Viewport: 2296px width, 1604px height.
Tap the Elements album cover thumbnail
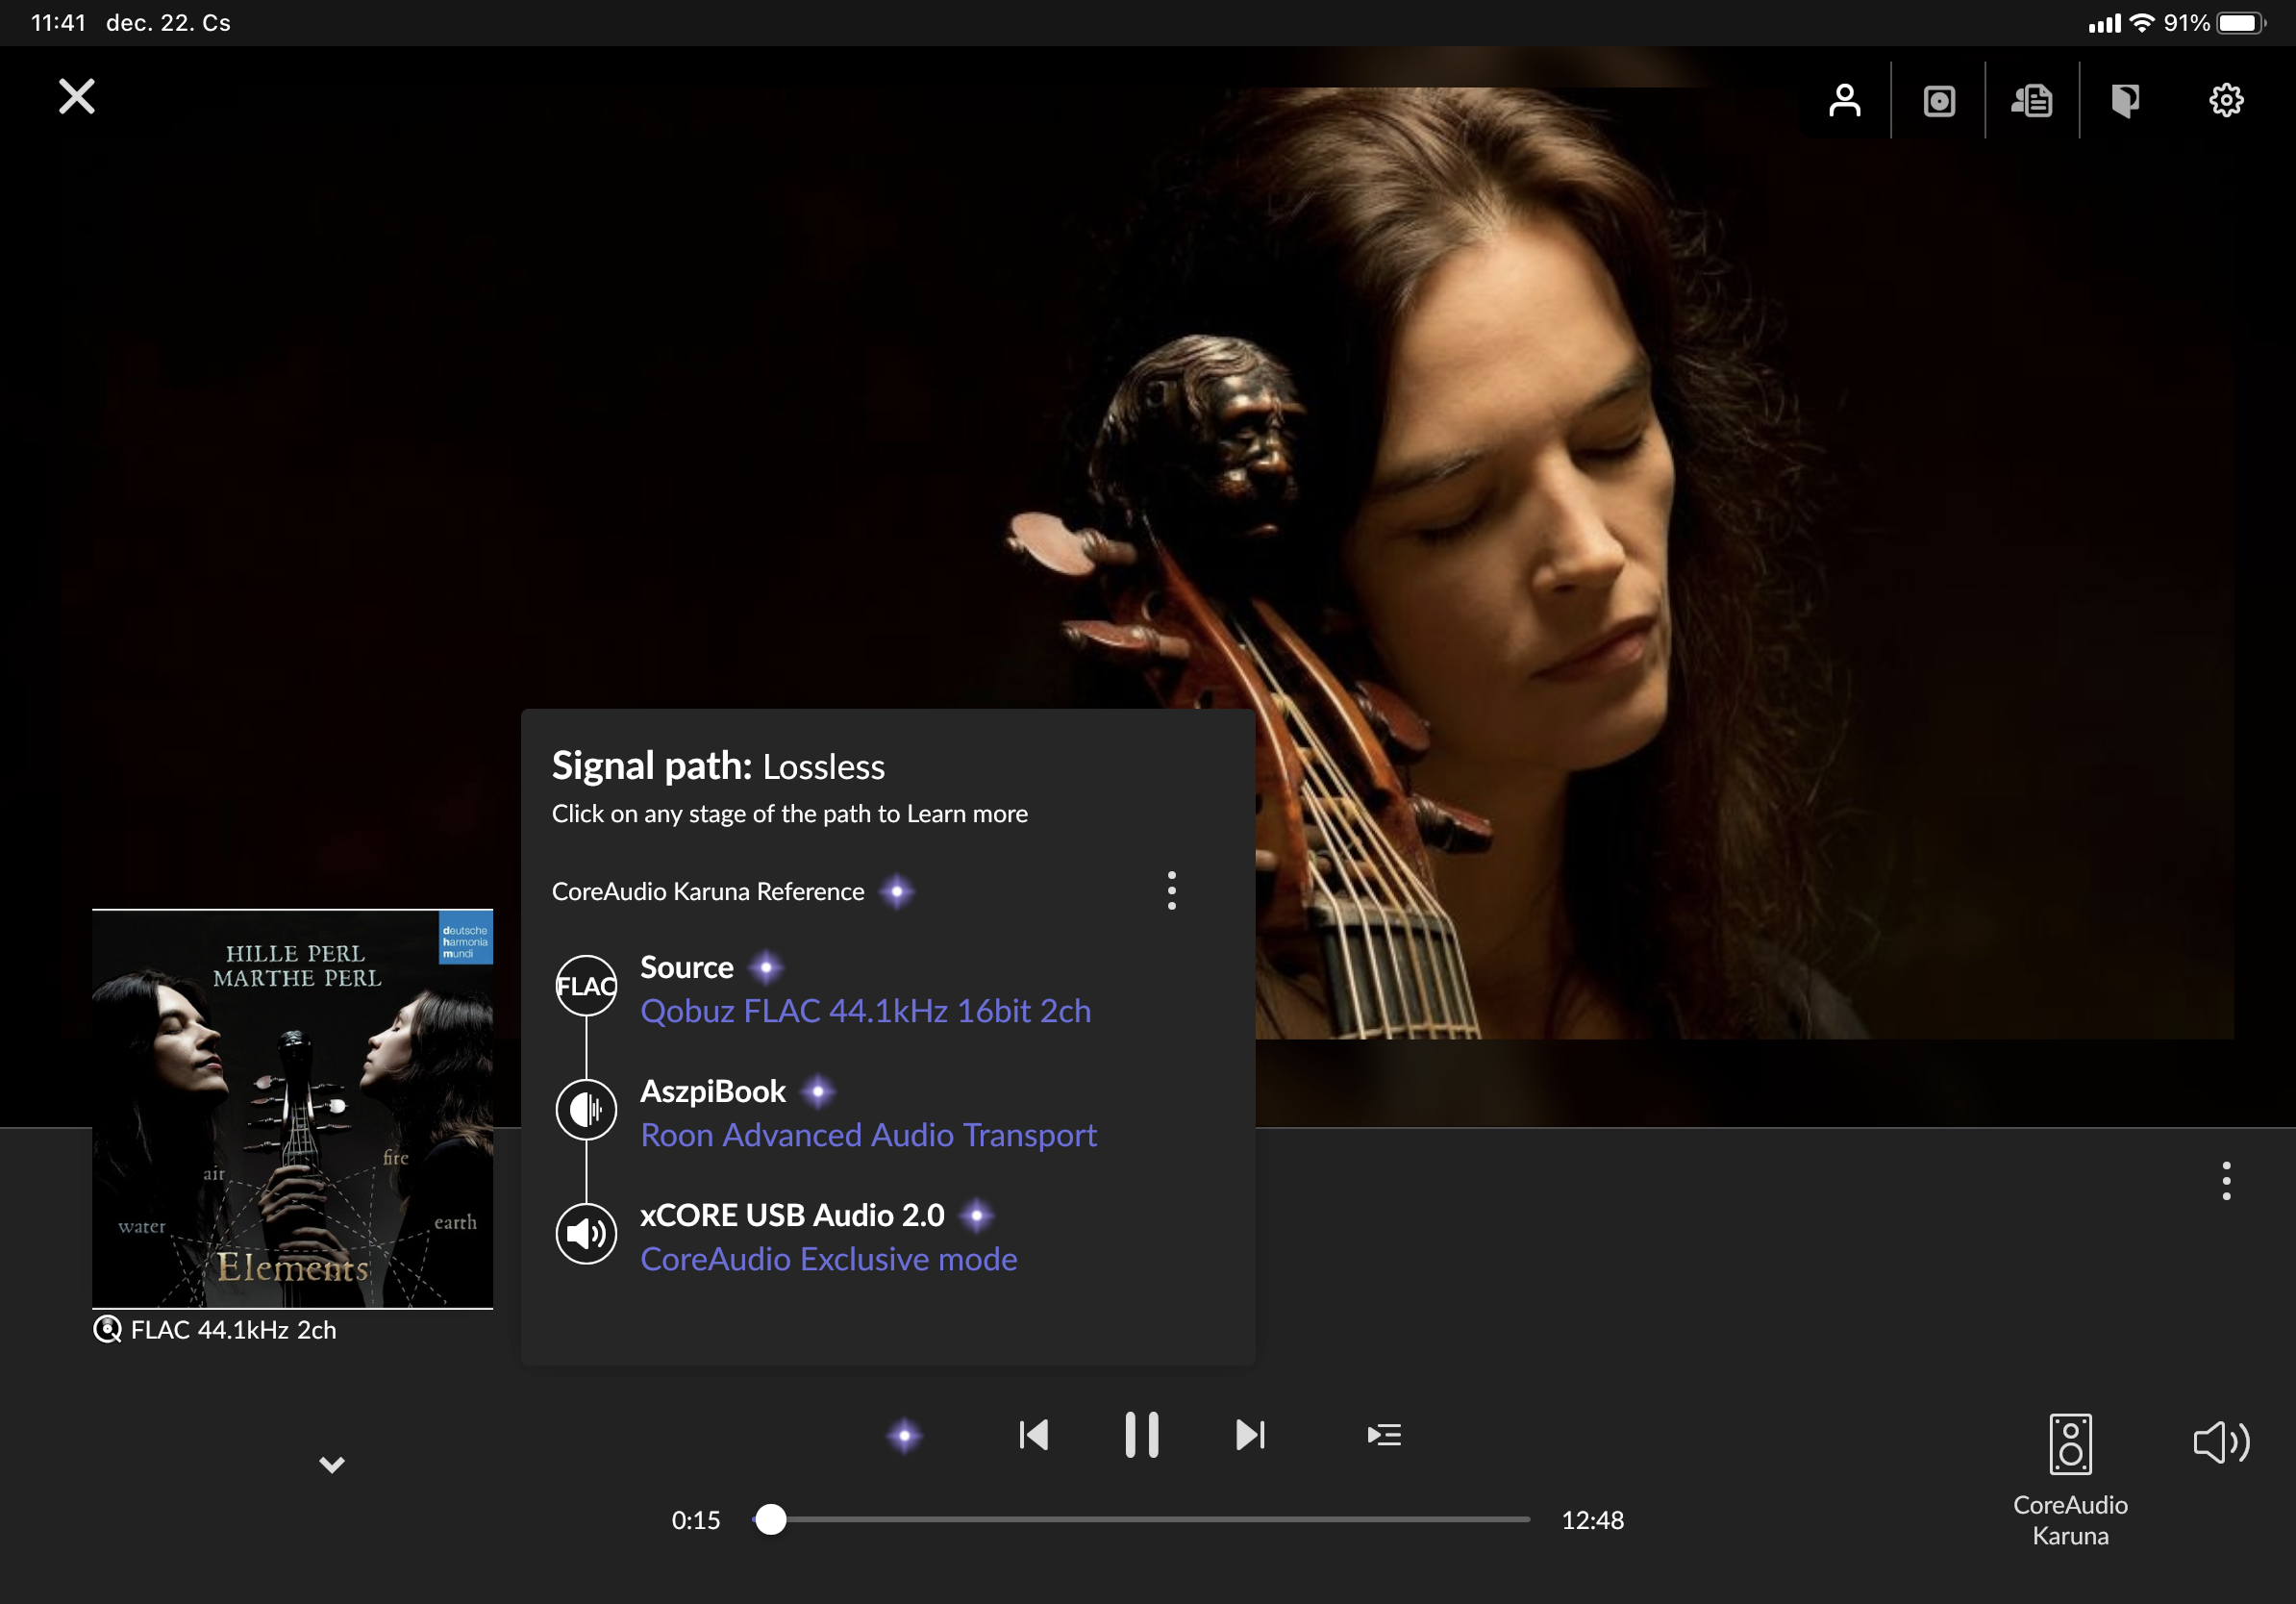(292, 1108)
